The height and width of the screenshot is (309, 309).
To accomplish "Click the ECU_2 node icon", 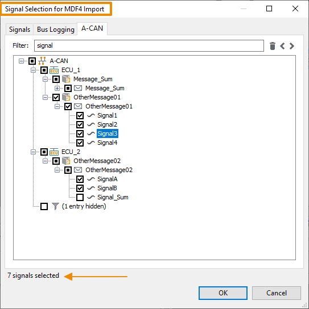I will click(x=54, y=152).
